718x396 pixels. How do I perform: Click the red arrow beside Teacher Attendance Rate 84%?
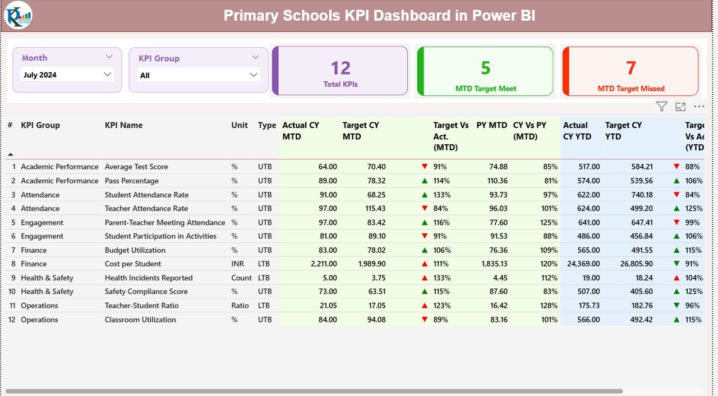(x=425, y=208)
